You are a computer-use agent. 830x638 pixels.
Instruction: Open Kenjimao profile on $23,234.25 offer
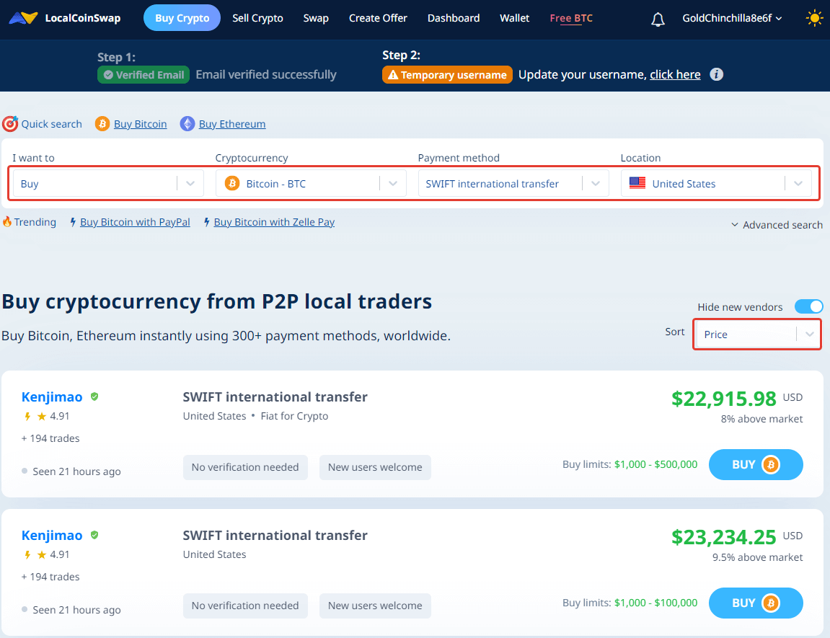click(x=52, y=536)
